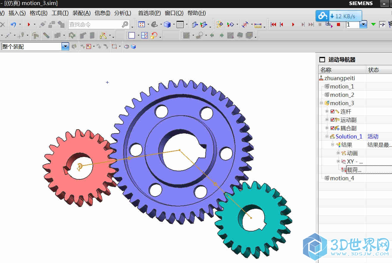This screenshot has height=263, width=392.
Task: Open the 窗口(O) menu
Action: tap(174, 13)
